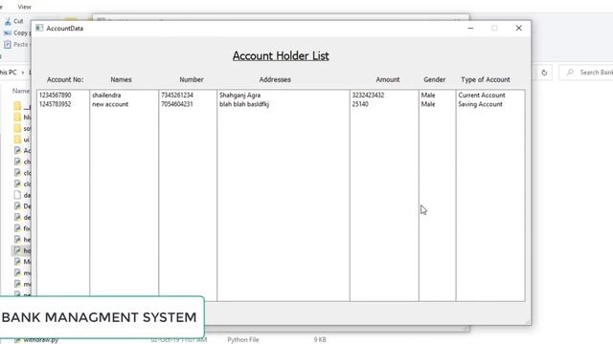
Task: Select Male gender entry for shailendra row
Action: click(x=428, y=96)
